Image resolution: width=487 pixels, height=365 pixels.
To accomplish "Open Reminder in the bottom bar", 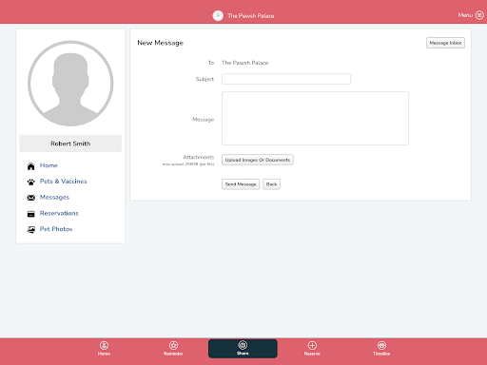I will [x=173, y=348].
